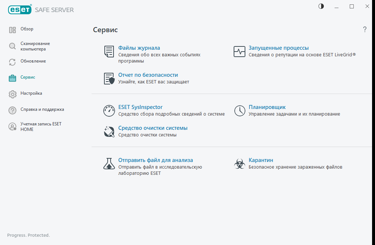
Task: Open help via the question mark icon
Action: [365, 30]
